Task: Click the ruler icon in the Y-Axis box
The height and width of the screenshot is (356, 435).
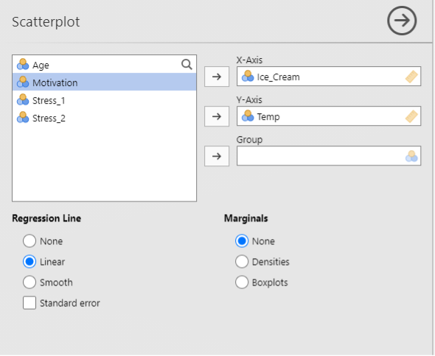Action: coord(411,116)
